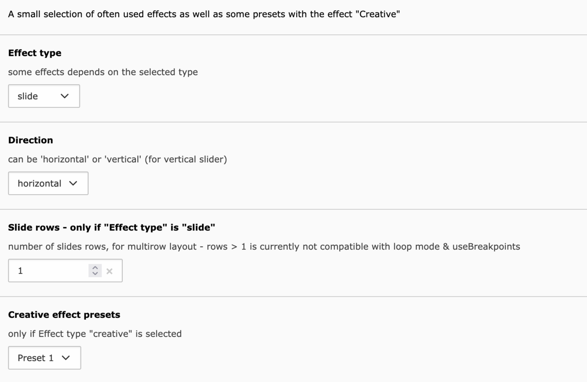The image size is (587, 382).
Task: Click the Creative effect presets heading
Action: pos(64,314)
